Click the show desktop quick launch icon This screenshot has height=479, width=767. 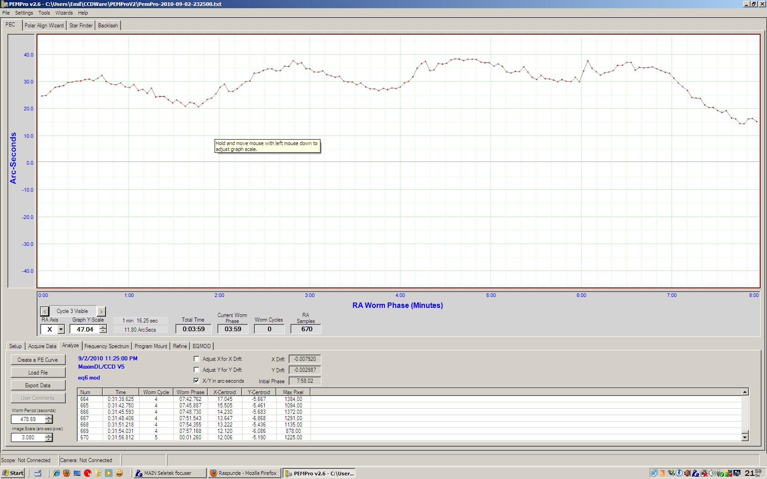click(x=77, y=473)
